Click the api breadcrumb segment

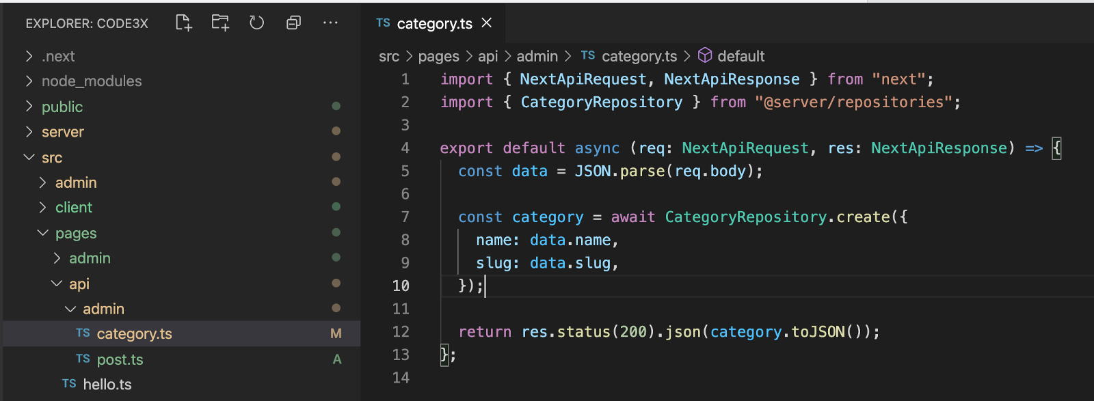pos(488,57)
